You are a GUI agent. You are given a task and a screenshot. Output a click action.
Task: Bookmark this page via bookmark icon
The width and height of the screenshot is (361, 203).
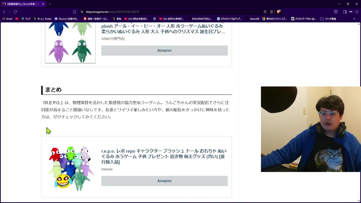tap(74, 12)
